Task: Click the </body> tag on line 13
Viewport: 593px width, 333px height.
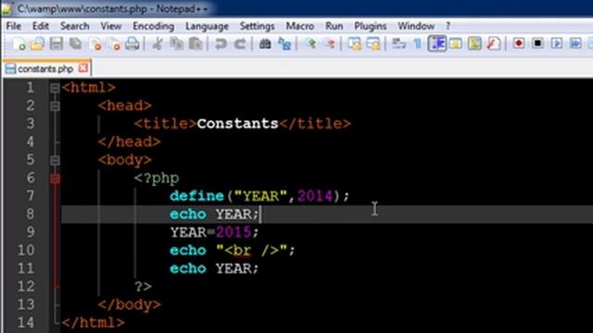Action: click(130, 304)
